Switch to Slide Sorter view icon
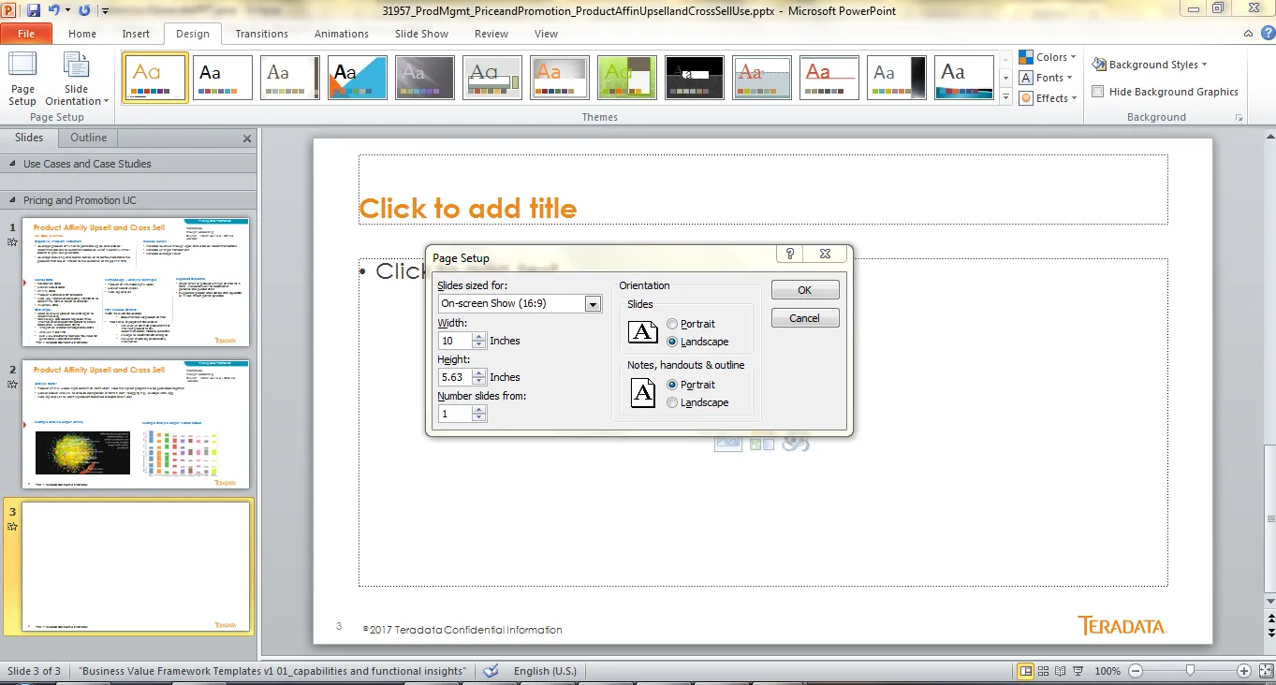Image resolution: width=1276 pixels, height=685 pixels. click(1045, 671)
